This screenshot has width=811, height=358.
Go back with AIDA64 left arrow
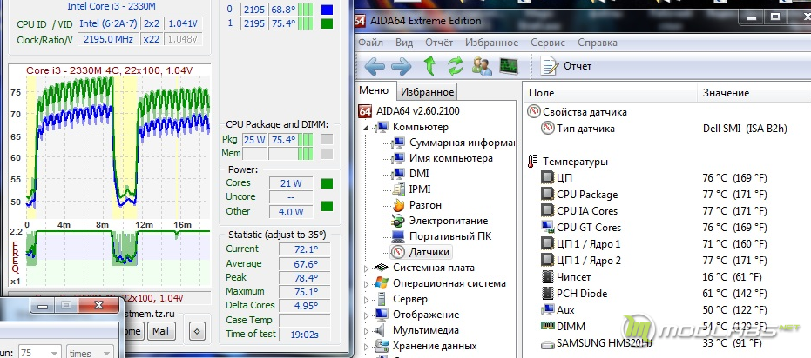coord(375,66)
